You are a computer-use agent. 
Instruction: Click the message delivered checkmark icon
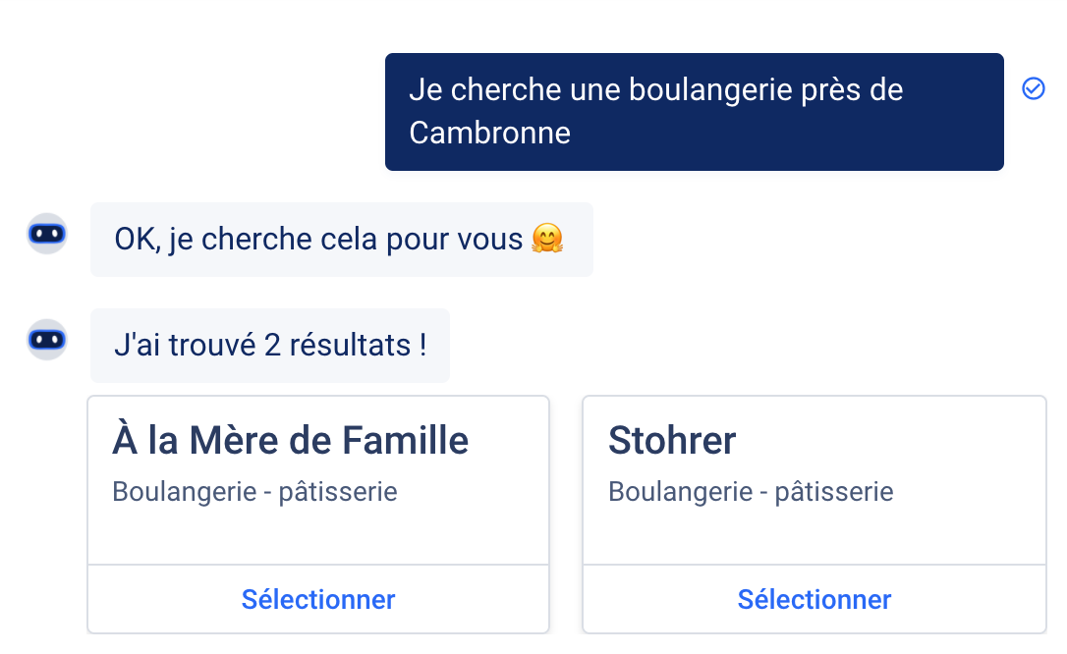[1033, 88]
